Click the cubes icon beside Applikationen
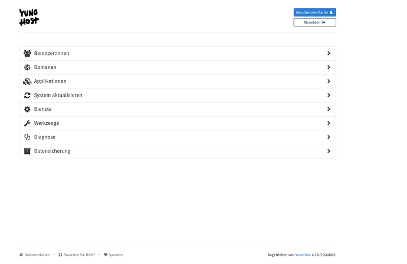Image resolution: width=407 pixels, height=264 pixels. pyautogui.click(x=27, y=81)
